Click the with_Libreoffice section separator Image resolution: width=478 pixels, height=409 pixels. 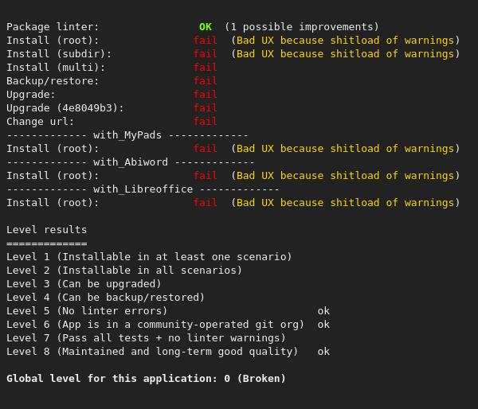click(x=143, y=189)
